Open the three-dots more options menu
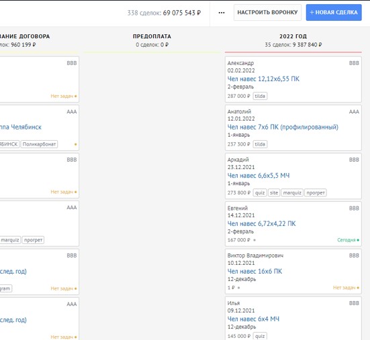 [222, 13]
